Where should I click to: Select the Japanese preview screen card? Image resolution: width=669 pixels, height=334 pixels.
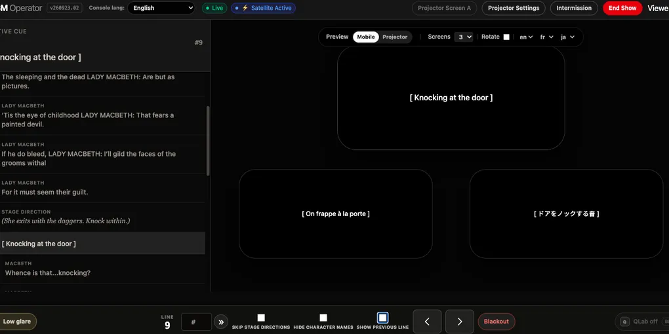[566, 214]
